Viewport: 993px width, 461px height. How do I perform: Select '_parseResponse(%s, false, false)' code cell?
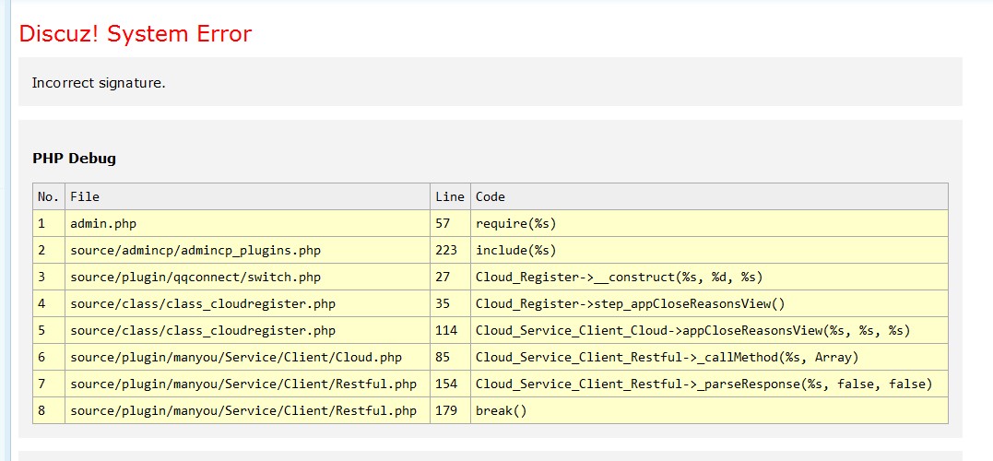[x=709, y=384]
